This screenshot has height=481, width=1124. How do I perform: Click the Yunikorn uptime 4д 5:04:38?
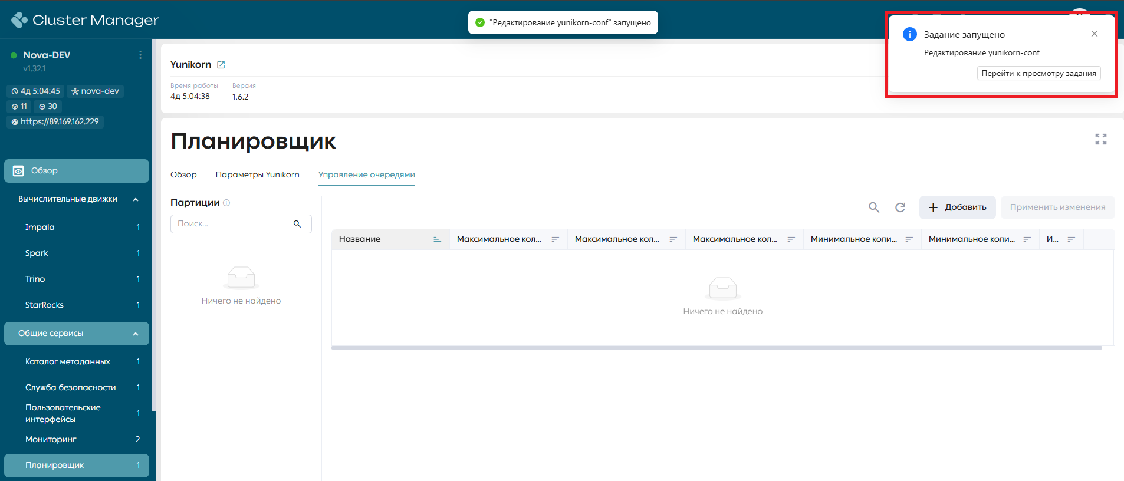[x=190, y=97]
